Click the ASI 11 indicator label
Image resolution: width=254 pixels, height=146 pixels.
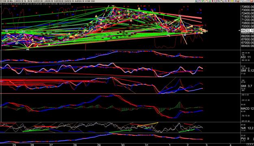pos(245,57)
